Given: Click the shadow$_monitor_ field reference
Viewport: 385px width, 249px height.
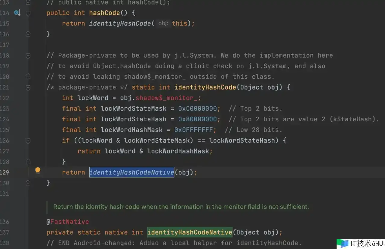Looking at the screenshot, I should (168, 98).
